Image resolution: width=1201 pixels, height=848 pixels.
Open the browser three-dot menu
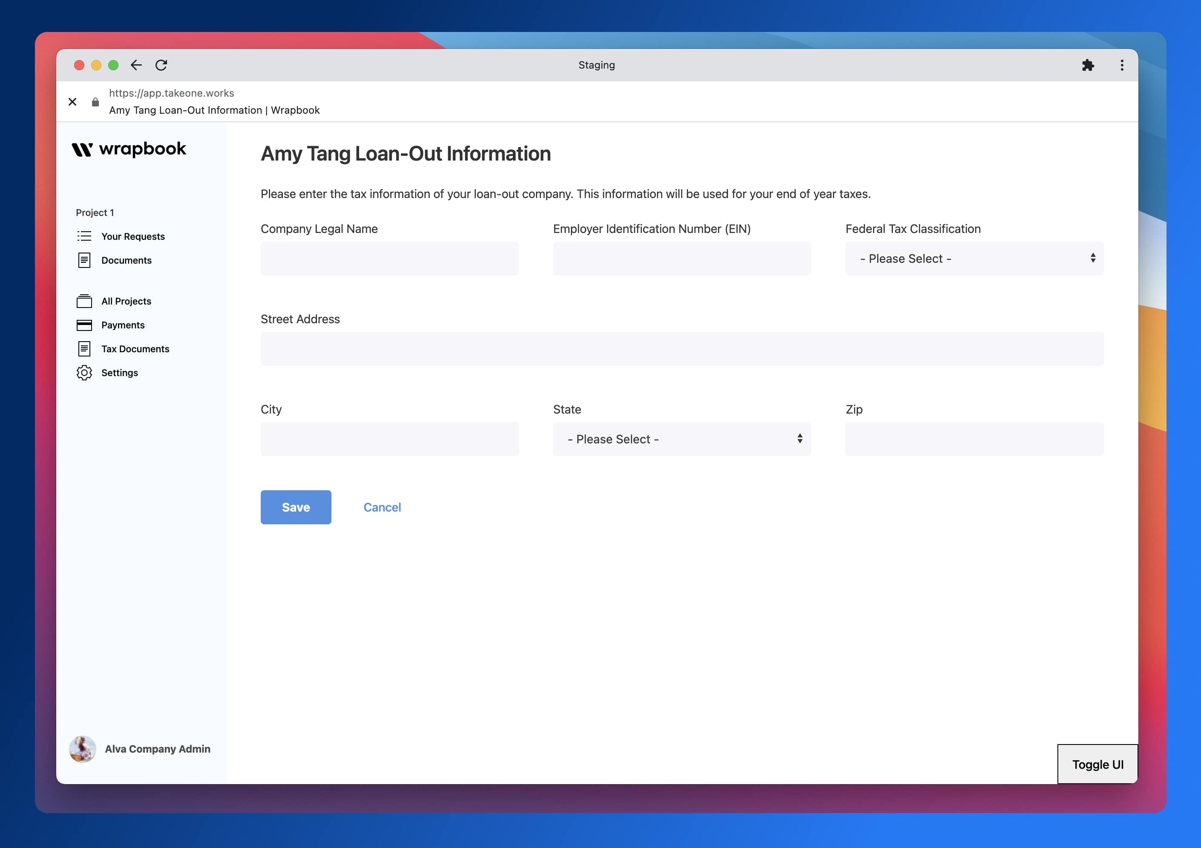(1121, 65)
